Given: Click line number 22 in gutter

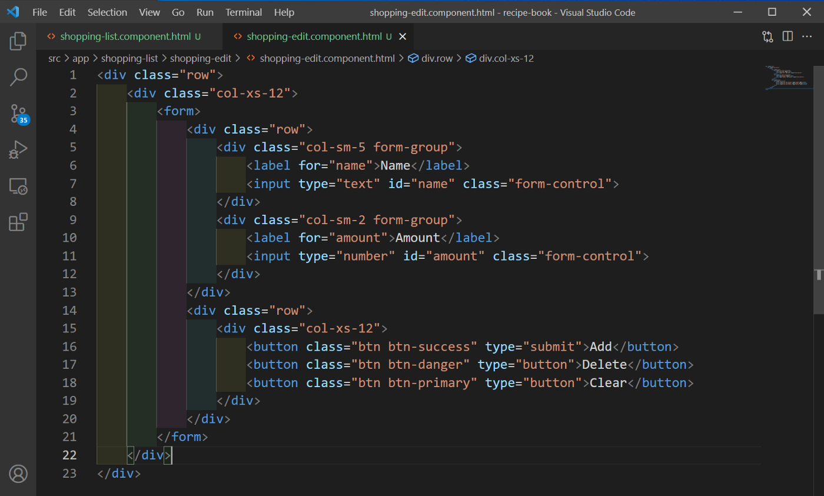Looking at the screenshot, I should 69,455.
